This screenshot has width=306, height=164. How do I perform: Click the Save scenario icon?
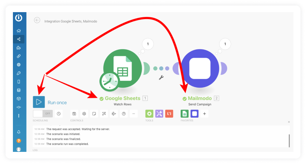coord(74,114)
